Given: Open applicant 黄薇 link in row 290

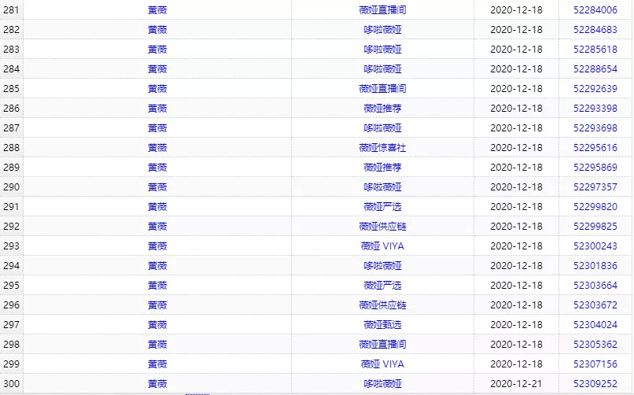Looking at the screenshot, I should [x=157, y=187].
